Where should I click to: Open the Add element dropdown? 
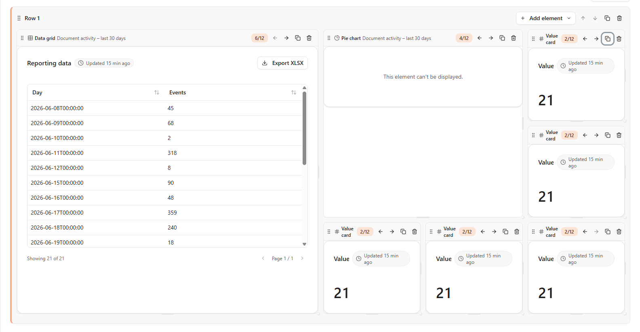(545, 18)
